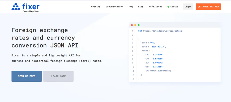Click the SIGN UP FREE button
The image size is (231, 102).
27,76
